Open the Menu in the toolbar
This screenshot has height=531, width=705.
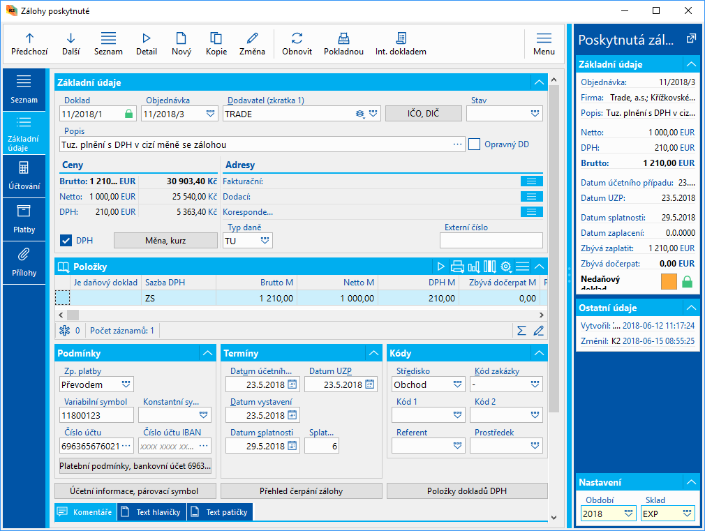click(544, 43)
